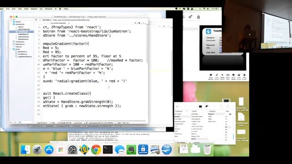
Task: Click the TextWrangler icon in the dock
Action: click(84, 150)
